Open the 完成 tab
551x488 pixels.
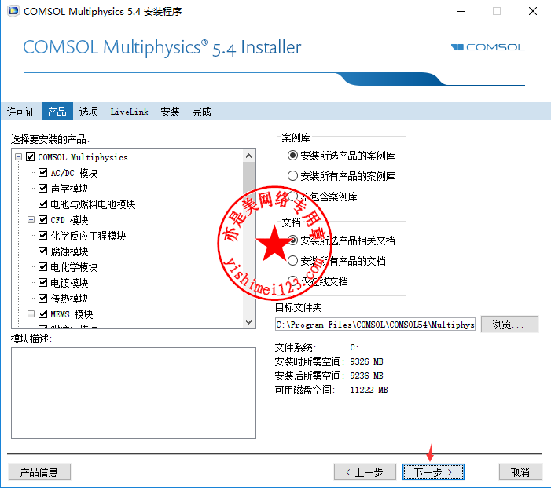pos(201,112)
